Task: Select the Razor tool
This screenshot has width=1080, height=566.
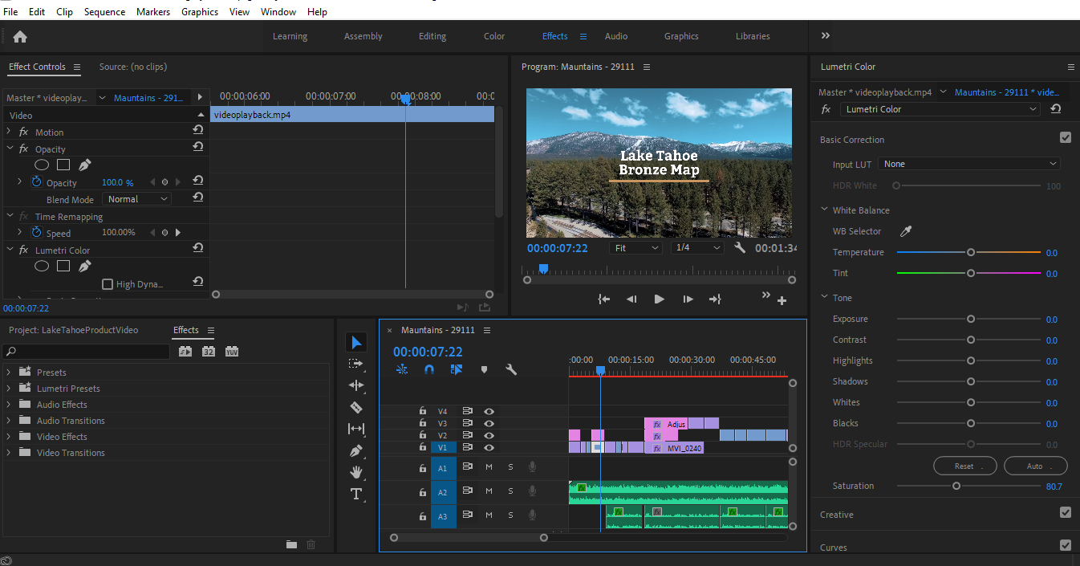Action: click(356, 407)
